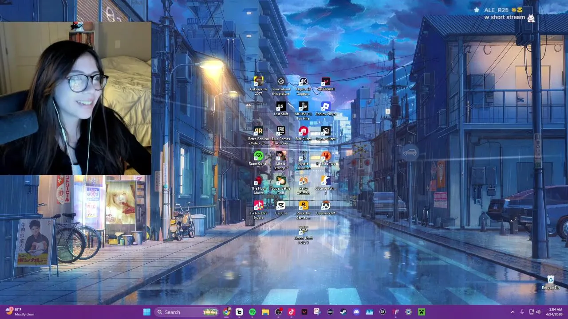The height and width of the screenshot is (319, 568).
Task: Select the Cyberpunk 2077 desktop shortcut
Action: (x=258, y=86)
